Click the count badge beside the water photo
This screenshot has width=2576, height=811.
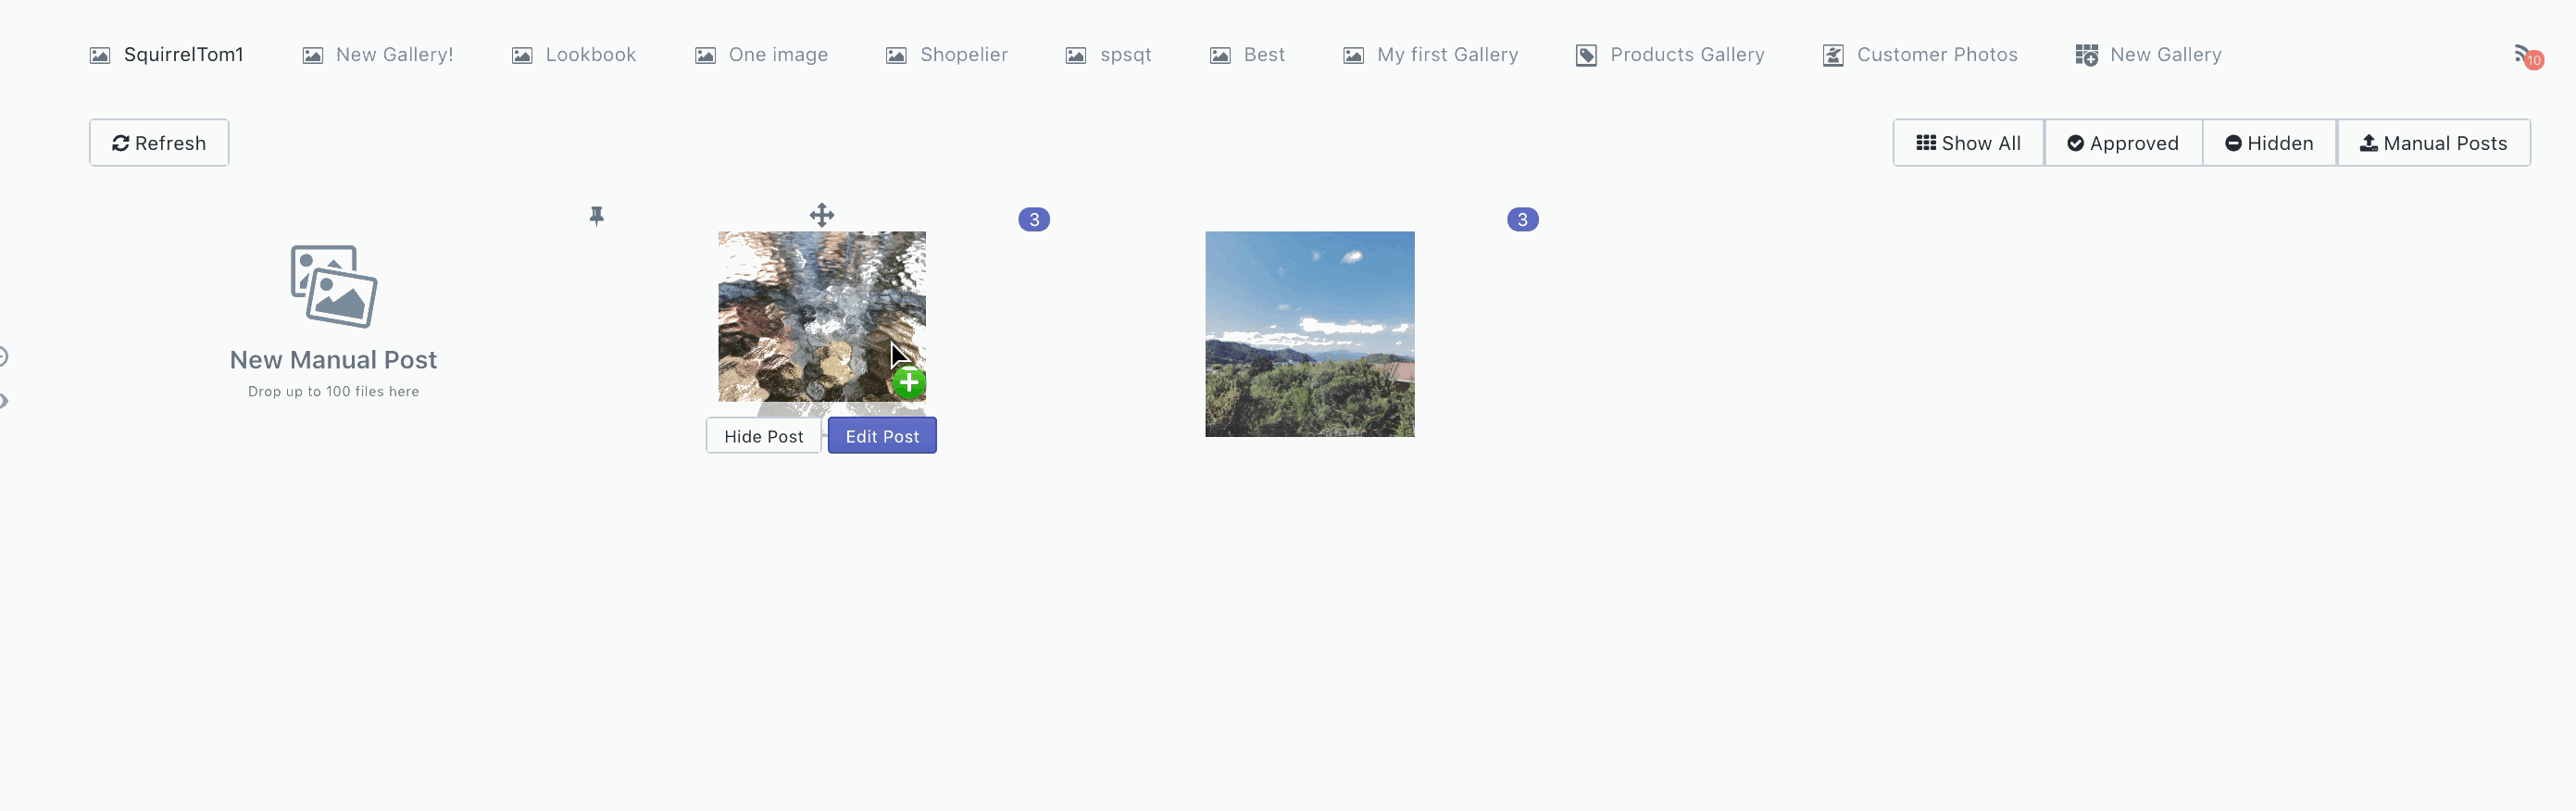pyautogui.click(x=1034, y=219)
